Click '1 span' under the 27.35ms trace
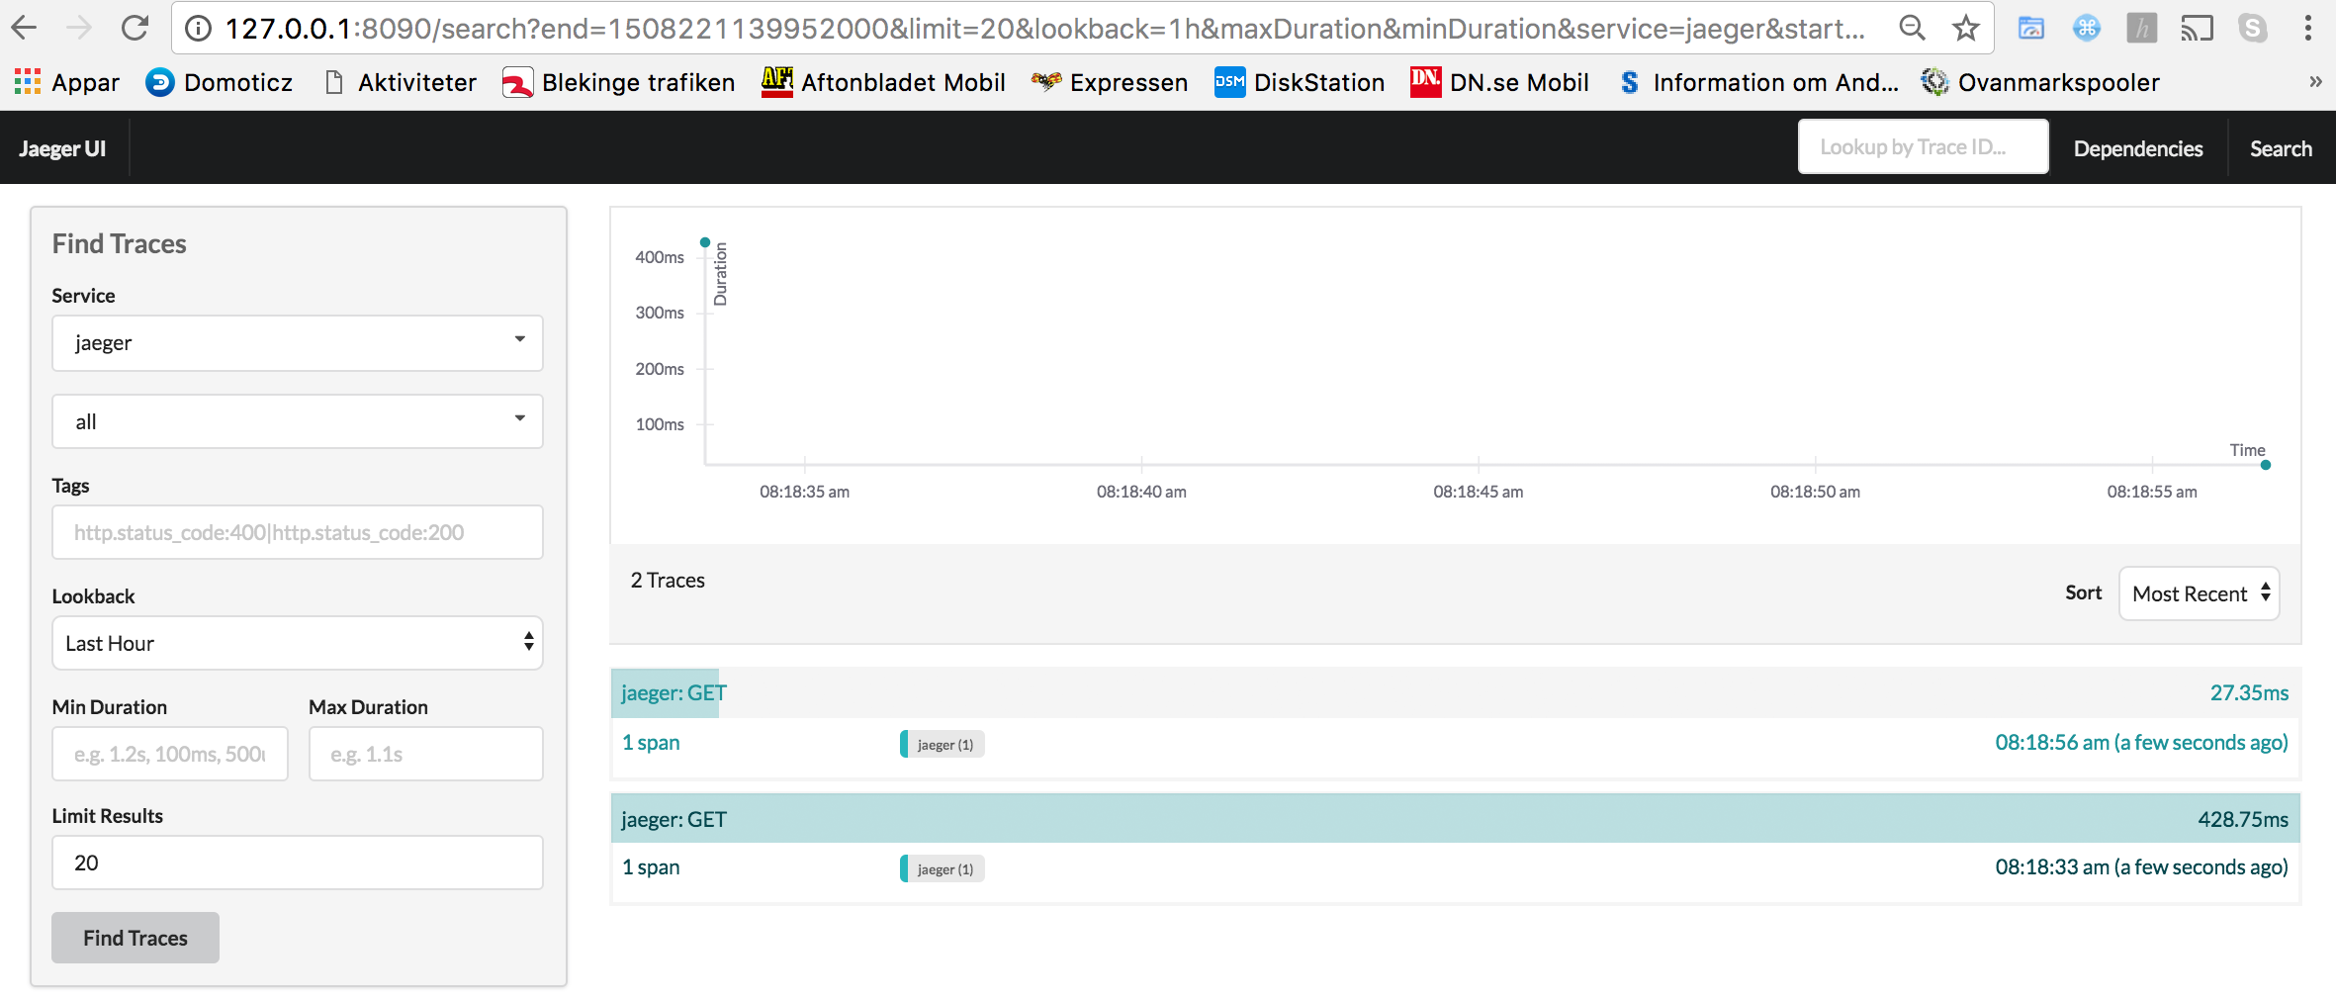This screenshot has height=1001, width=2336. pos(651,742)
